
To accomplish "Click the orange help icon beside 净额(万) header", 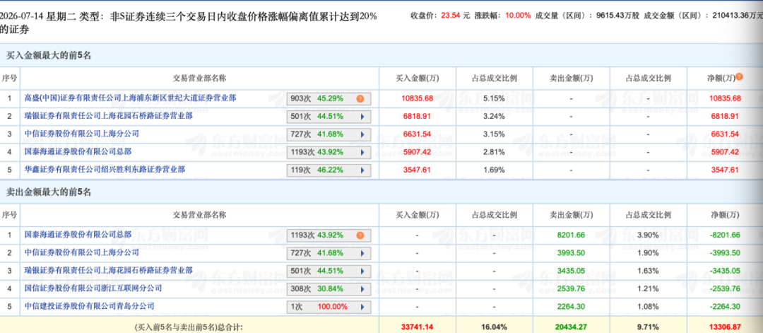I will pos(739,77).
